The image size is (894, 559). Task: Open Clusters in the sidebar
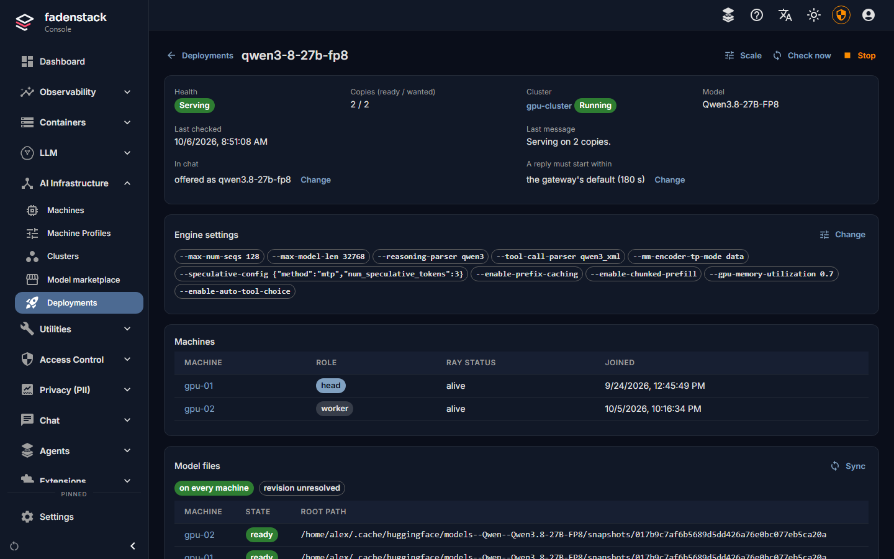[79, 257]
